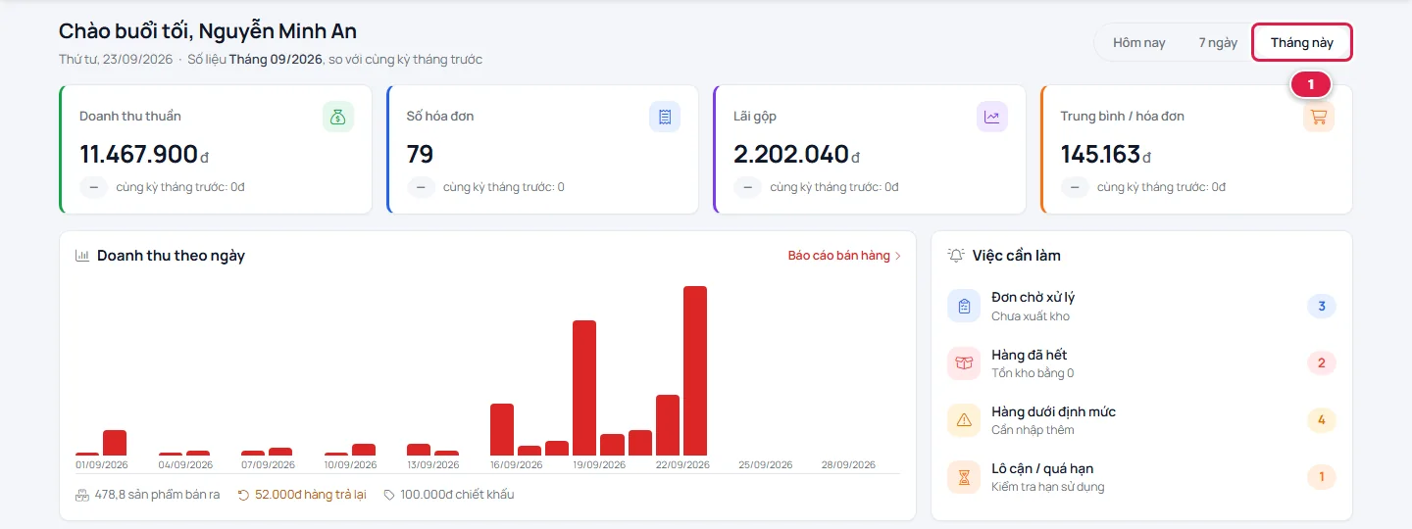1412x529 pixels.
Task: Click the trend dash pill under Lãi gộp
Action: [747, 187]
